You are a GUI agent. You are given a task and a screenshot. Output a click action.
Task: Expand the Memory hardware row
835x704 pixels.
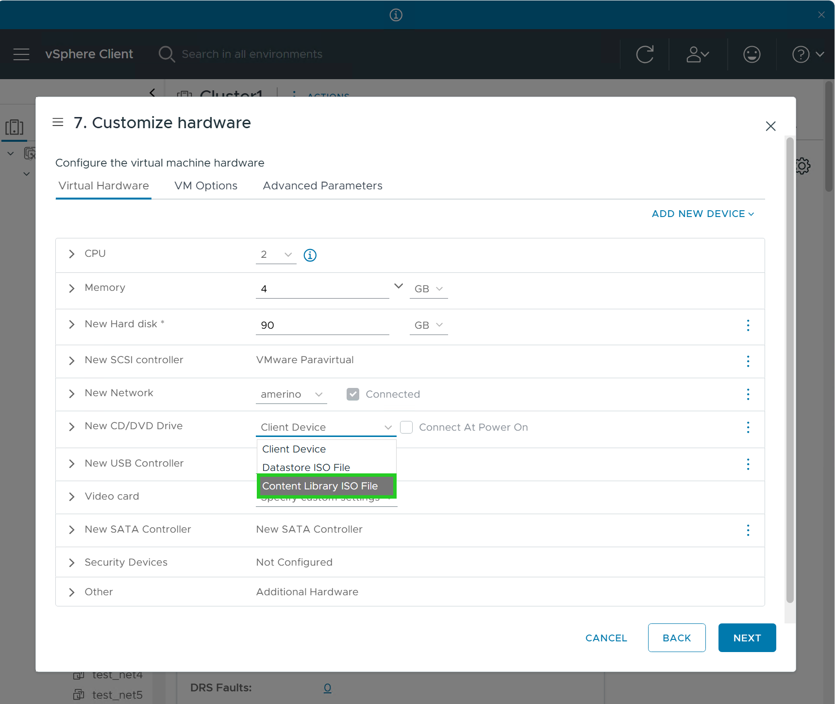pyautogui.click(x=72, y=288)
